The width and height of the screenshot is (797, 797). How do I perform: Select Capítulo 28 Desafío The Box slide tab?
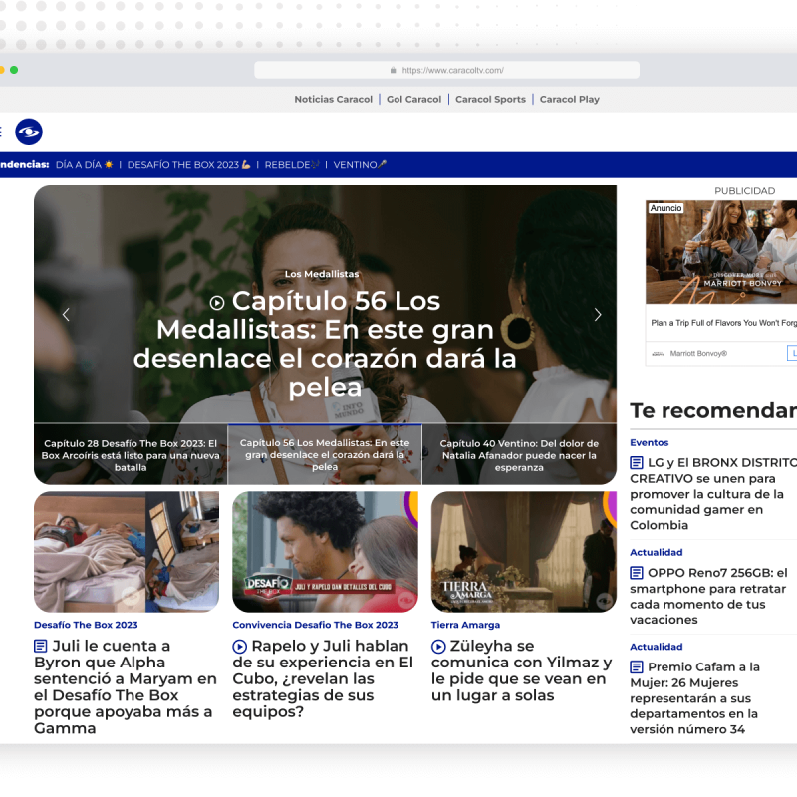(x=131, y=455)
